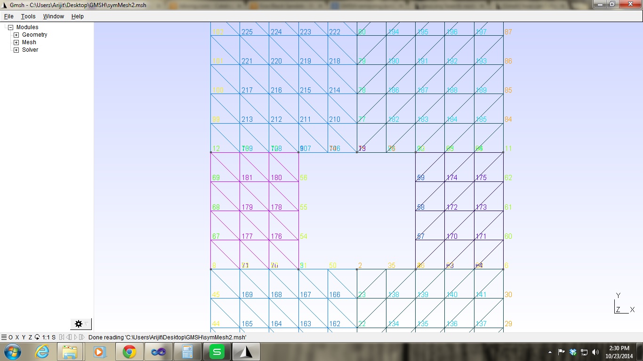Image resolution: width=643 pixels, height=361 pixels.
Task: Open the blue infinity-logo app on the taskbar
Action: pos(158,352)
